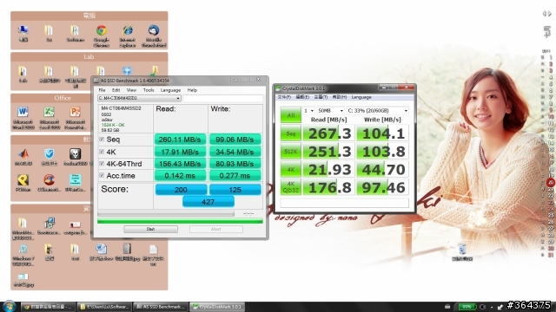Uncheck the Acc.time test checkbox
Screen dimensions: 556x312
(102, 175)
